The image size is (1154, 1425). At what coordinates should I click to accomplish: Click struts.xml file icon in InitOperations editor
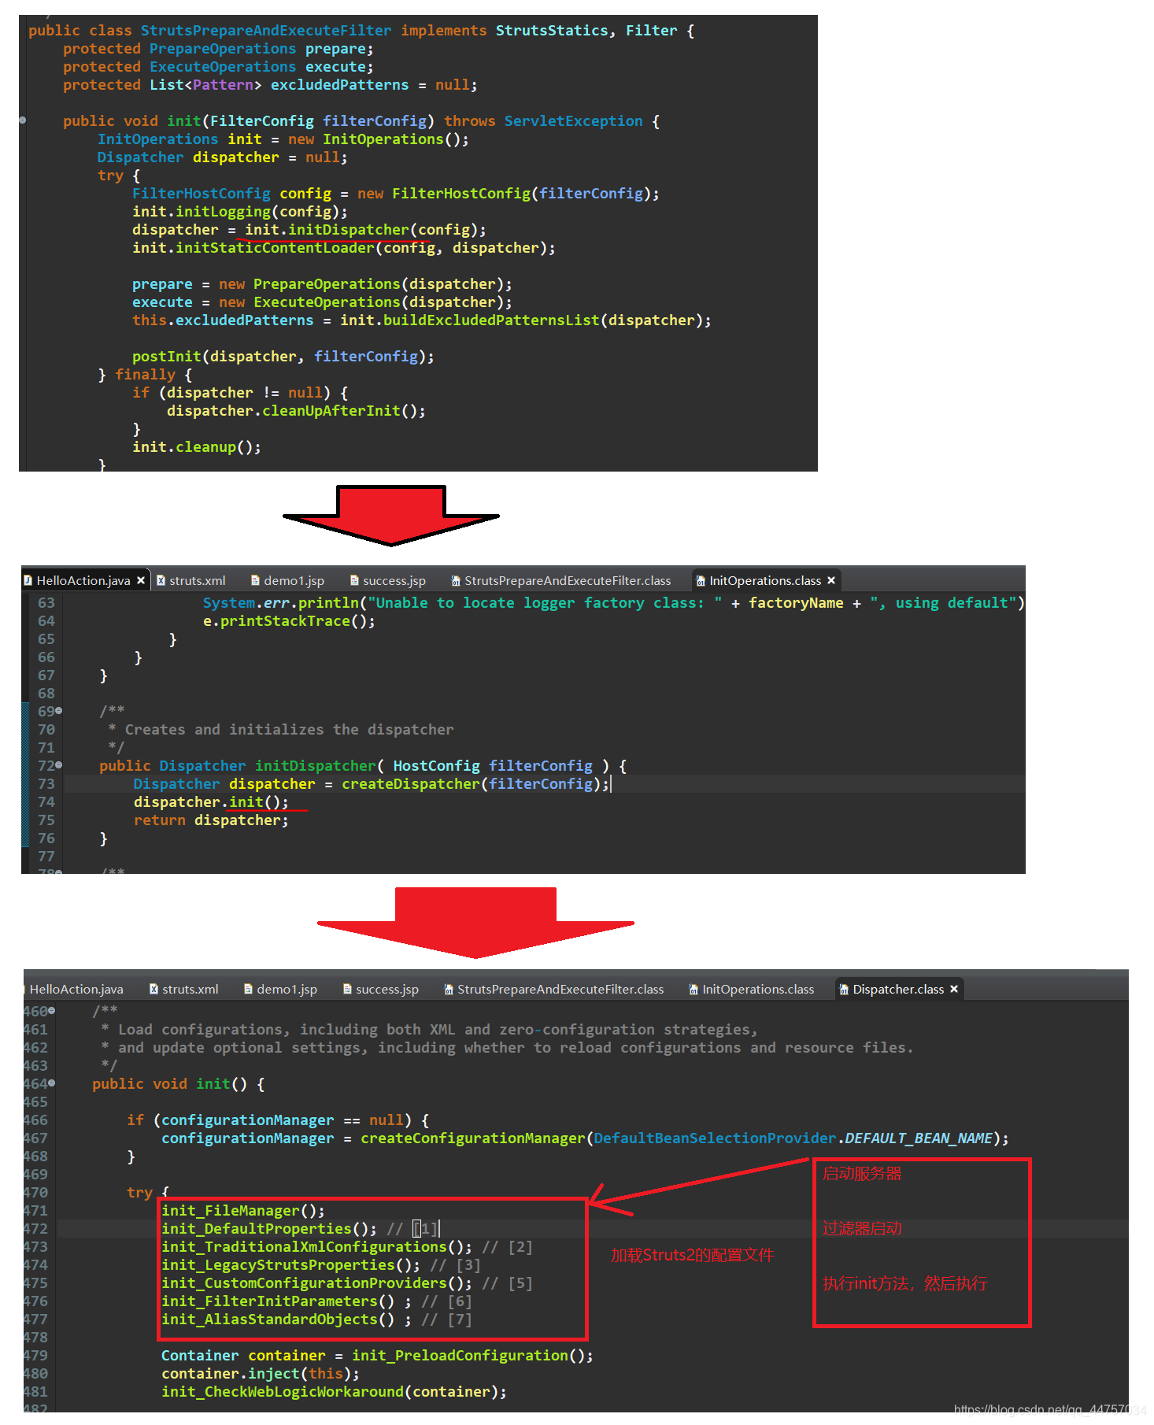tap(161, 580)
